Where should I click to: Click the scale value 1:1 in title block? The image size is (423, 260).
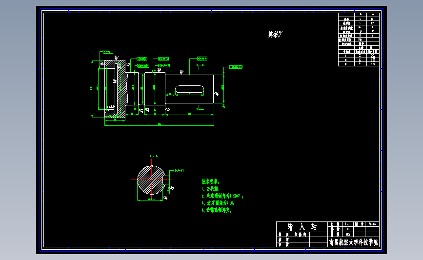point(348,224)
